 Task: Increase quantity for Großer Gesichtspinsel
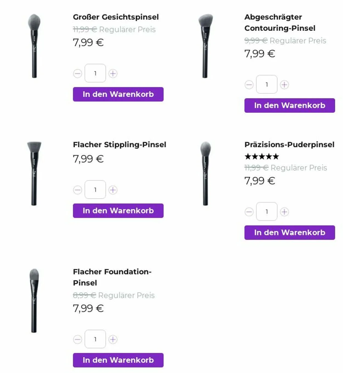pyautogui.click(x=113, y=73)
